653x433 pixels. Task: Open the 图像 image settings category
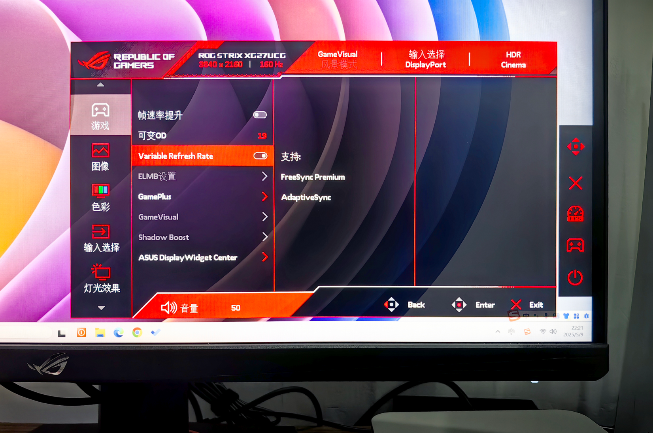tap(100, 157)
